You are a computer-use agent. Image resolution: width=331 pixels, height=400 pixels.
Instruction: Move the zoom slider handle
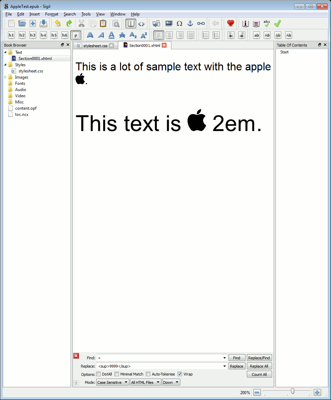(x=292, y=391)
